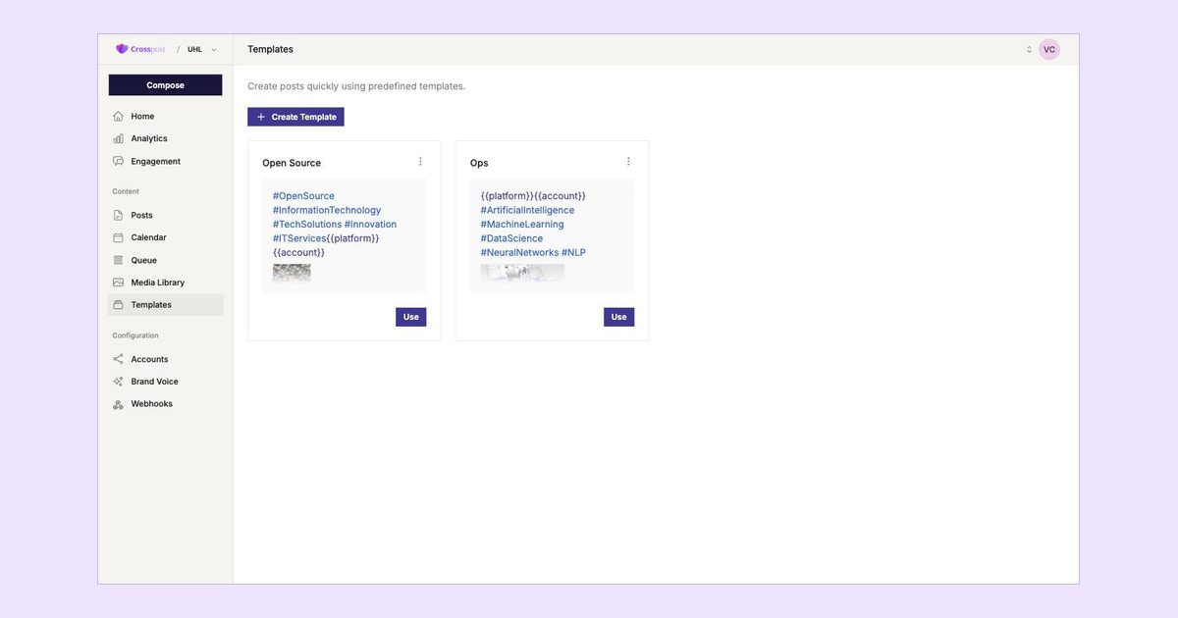Click the Engagement chat bubble icon
1178x618 pixels.
(118, 161)
